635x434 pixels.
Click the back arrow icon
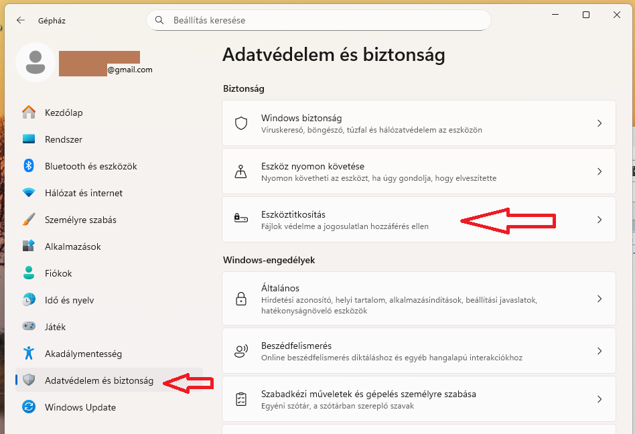click(21, 20)
